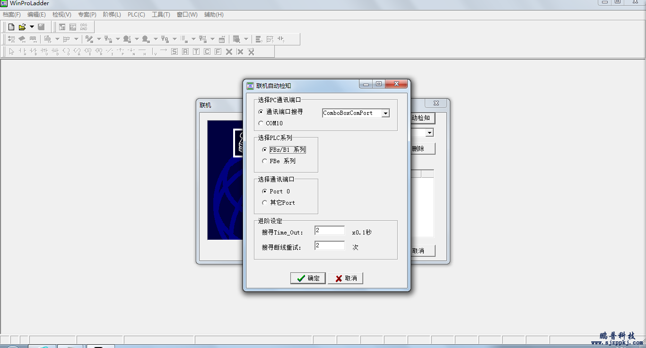This screenshot has height=348, width=646.
Task: Insert normally open contact A
Action: point(22,52)
